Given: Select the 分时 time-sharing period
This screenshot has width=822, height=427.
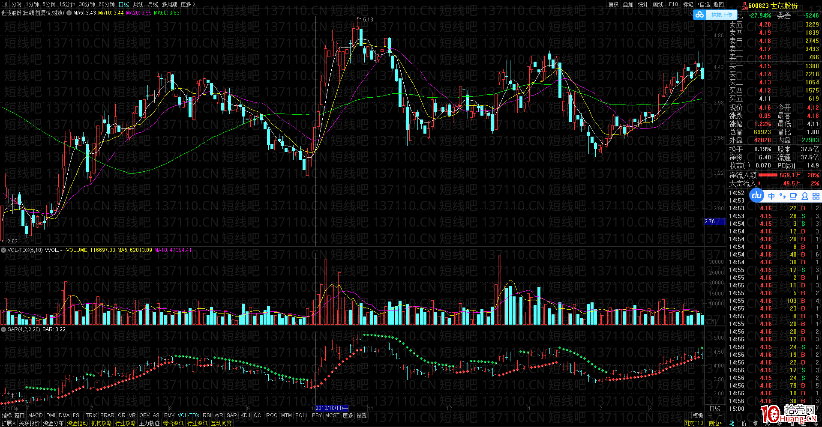Looking at the screenshot, I should click(x=17, y=4).
